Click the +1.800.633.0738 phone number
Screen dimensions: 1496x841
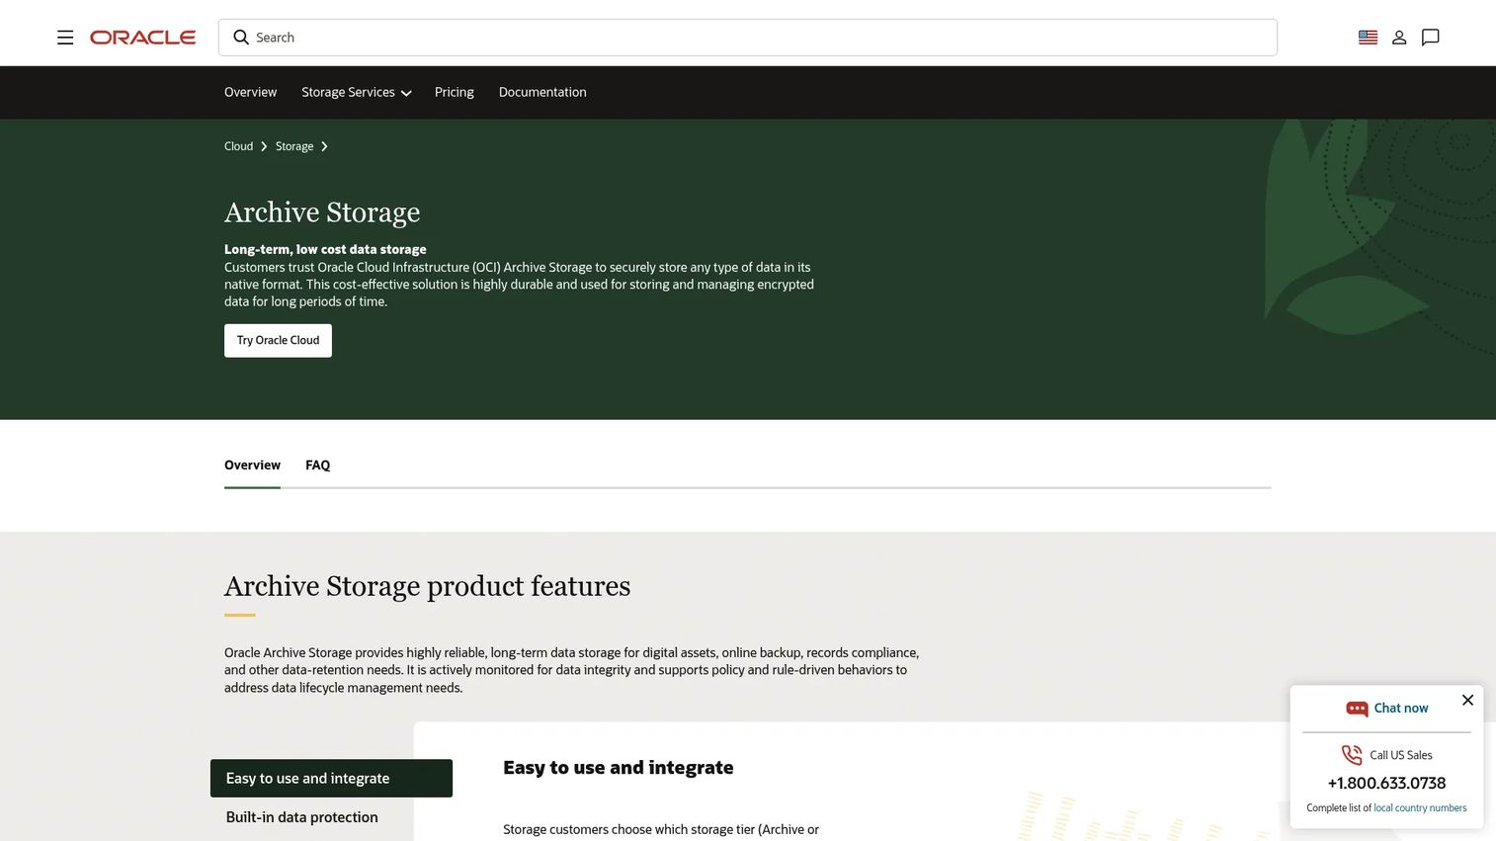[1386, 783]
